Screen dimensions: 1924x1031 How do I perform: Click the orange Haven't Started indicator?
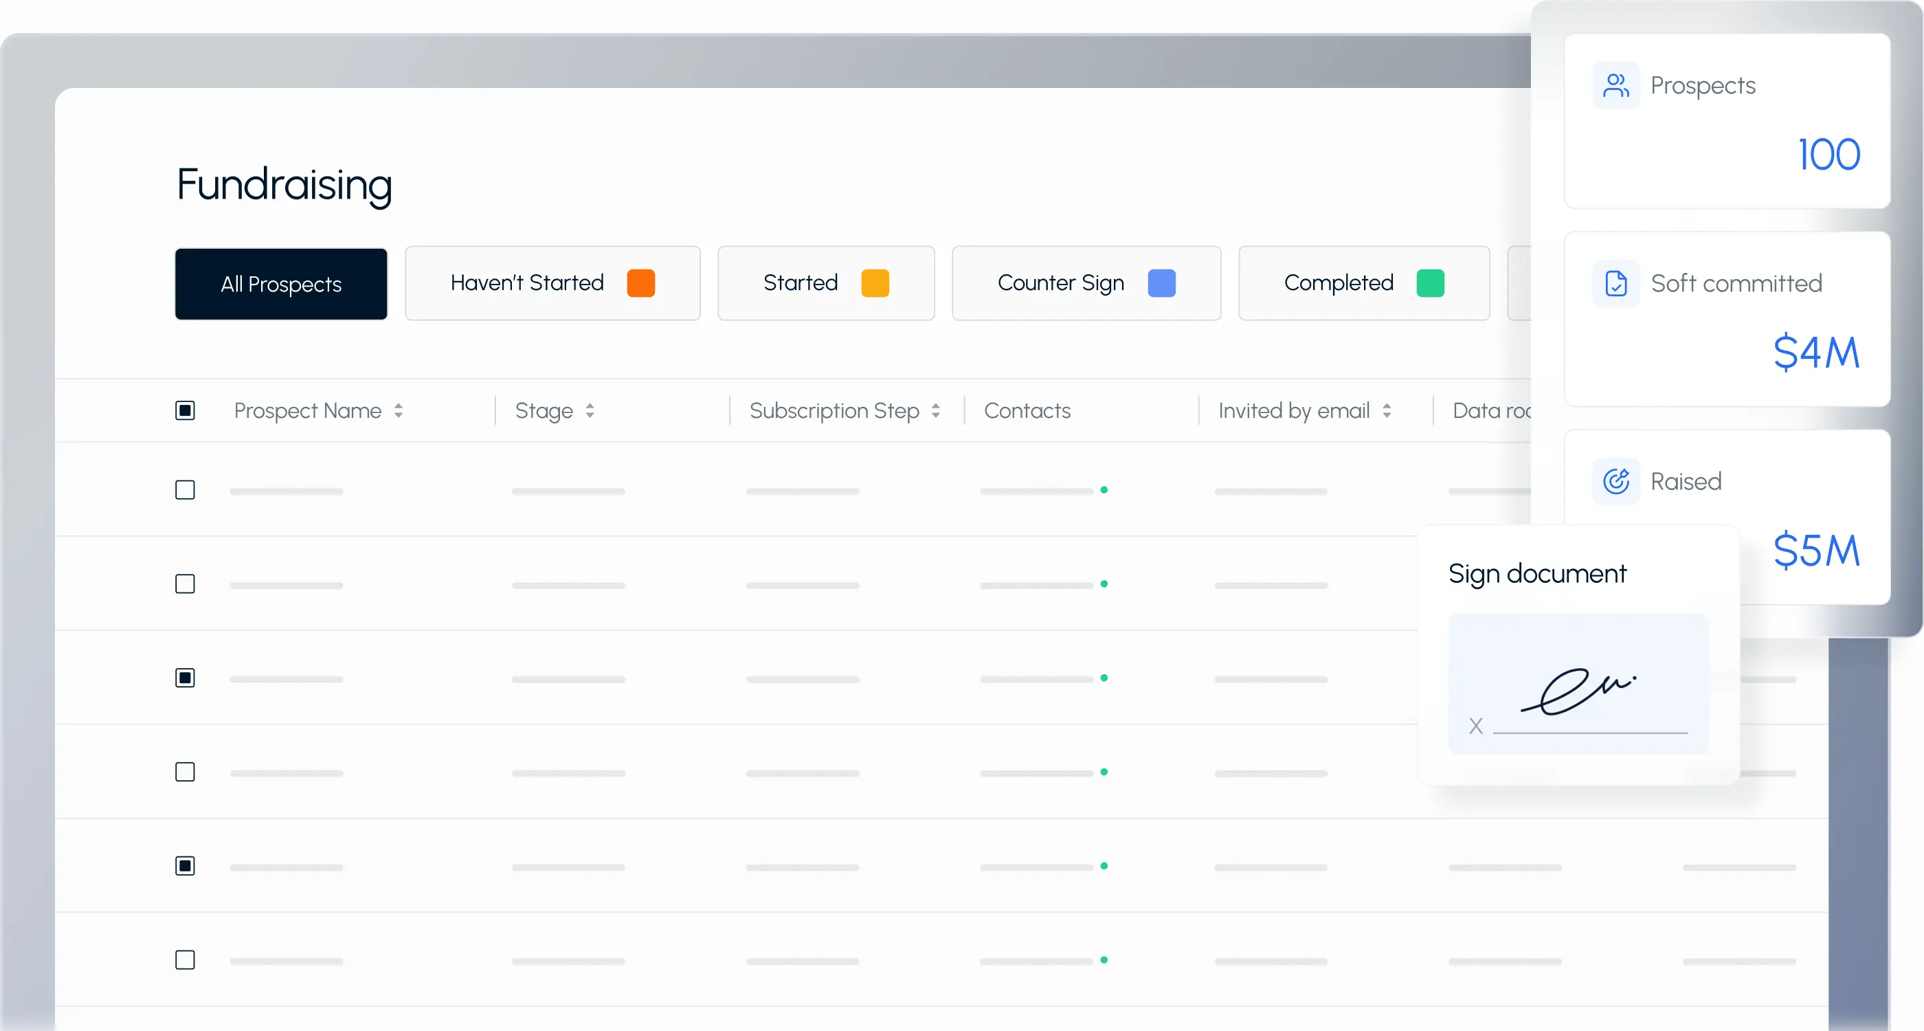point(640,283)
